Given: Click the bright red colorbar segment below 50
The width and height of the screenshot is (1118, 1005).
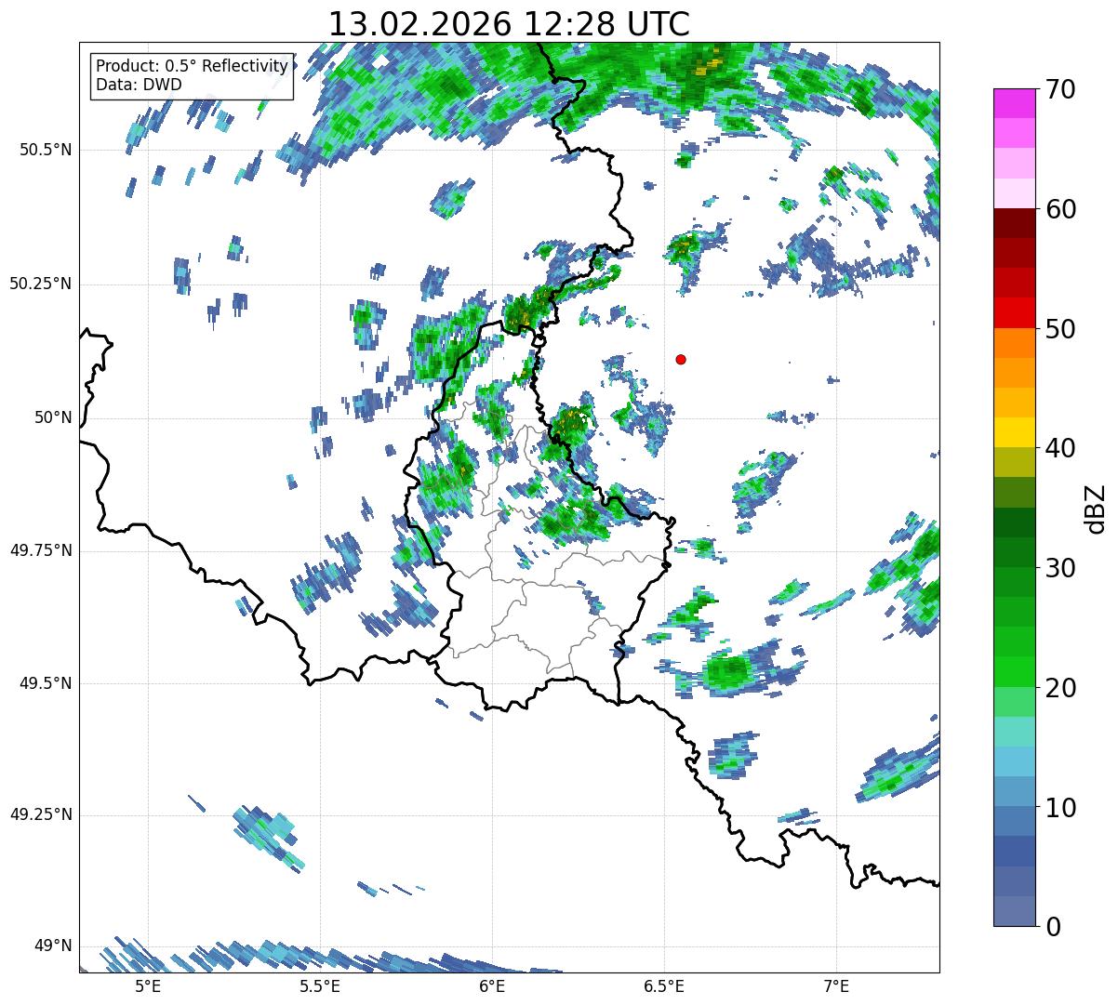Looking at the screenshot, I should coord(1014,312).
